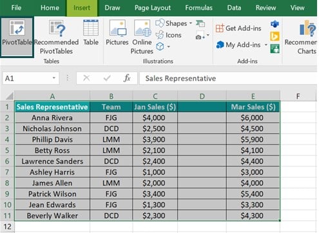This screenshot has height=233, width=319.
Task: Click the Bing Maps add-in icon
Action: [275, 36]
